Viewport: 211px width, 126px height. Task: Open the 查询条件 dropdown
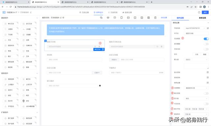click(196, 114)
